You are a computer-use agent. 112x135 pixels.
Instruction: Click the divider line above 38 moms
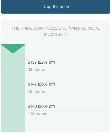67,66
